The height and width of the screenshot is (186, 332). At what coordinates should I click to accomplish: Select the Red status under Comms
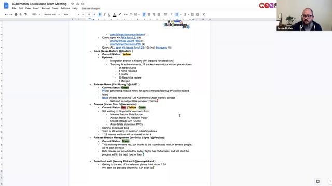pyautogui.click(x=123, y=108)
